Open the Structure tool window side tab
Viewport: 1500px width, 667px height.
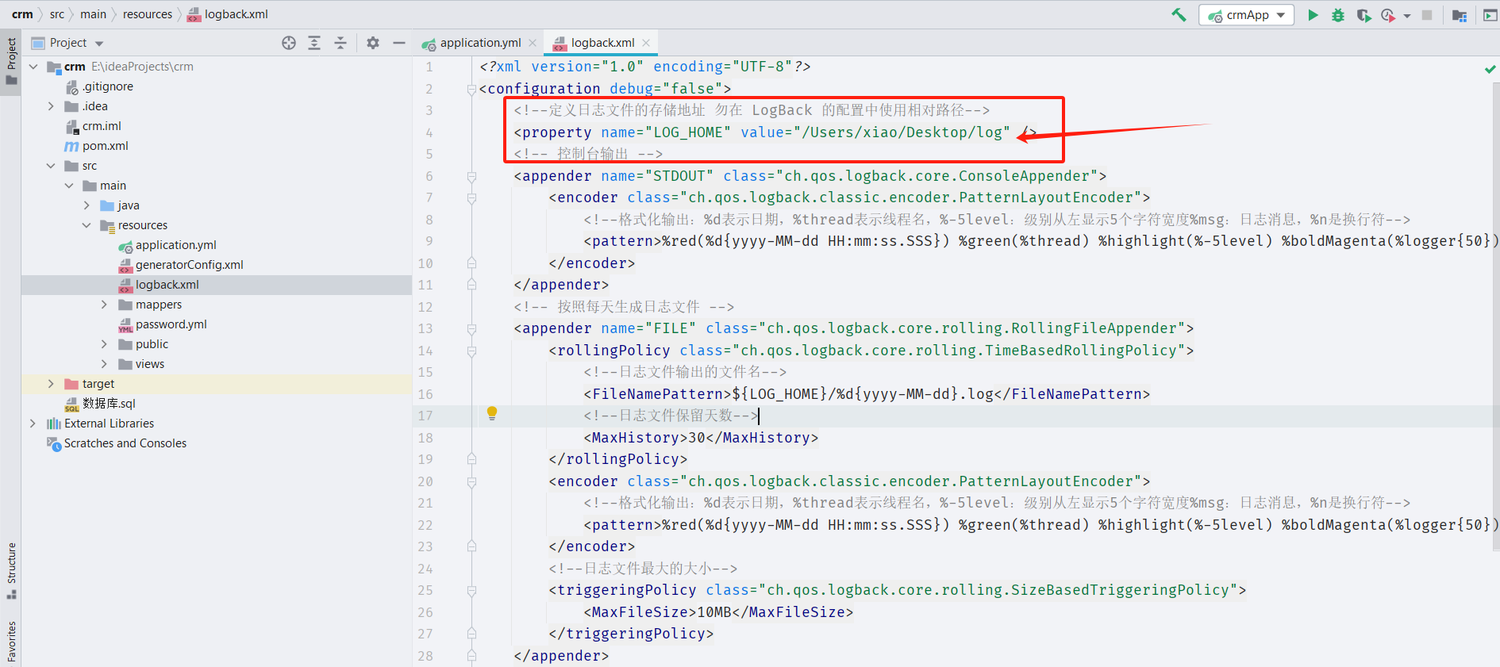(11, 570)
